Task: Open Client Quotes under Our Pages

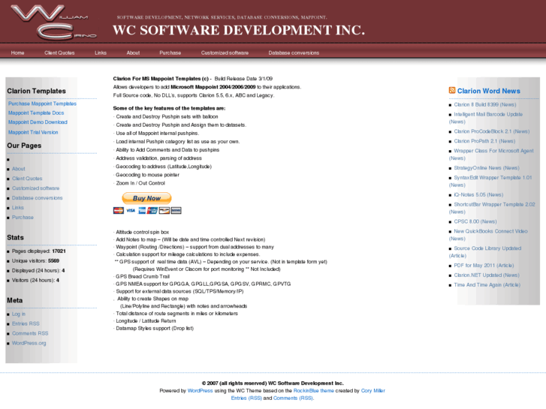Action: pos(27,179)
